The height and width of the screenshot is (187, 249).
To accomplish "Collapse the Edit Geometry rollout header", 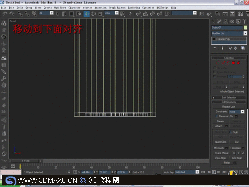I will (x=229, y=102).
